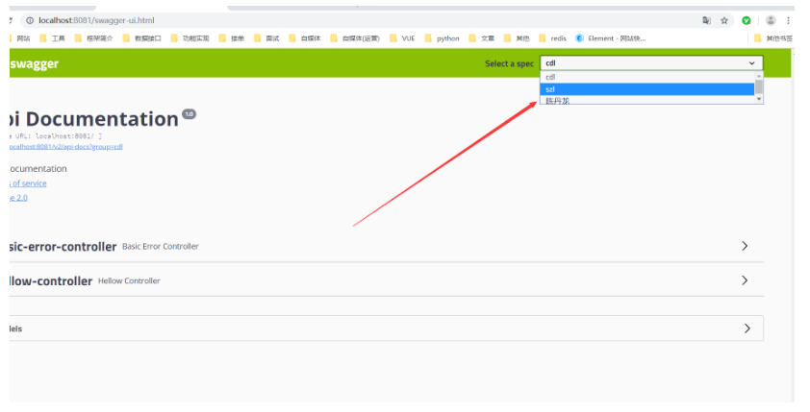Viewport: 810px width, 412px height.
Task: Click the spec list scrollbar thumb
Action: click(759, 86)
